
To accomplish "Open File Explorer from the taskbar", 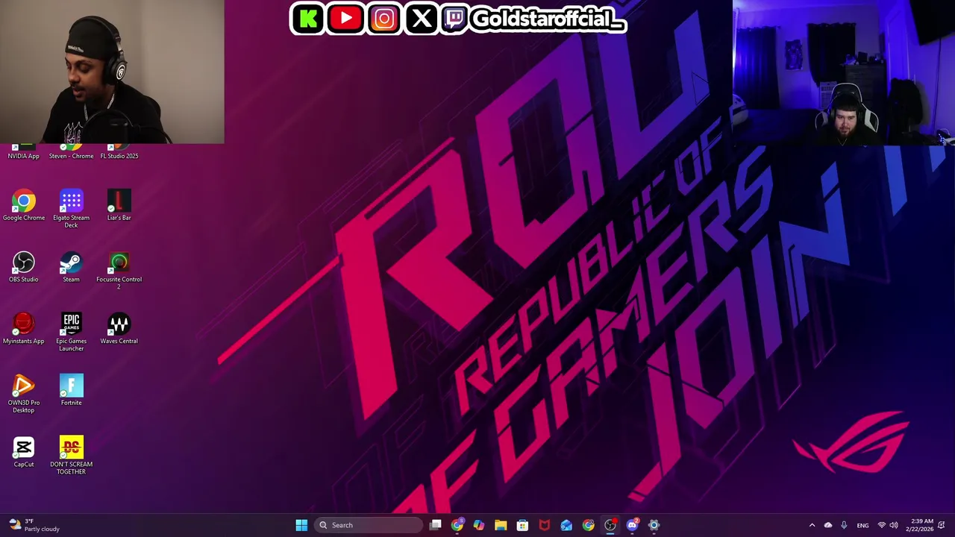I will click(x=501, y=525).
